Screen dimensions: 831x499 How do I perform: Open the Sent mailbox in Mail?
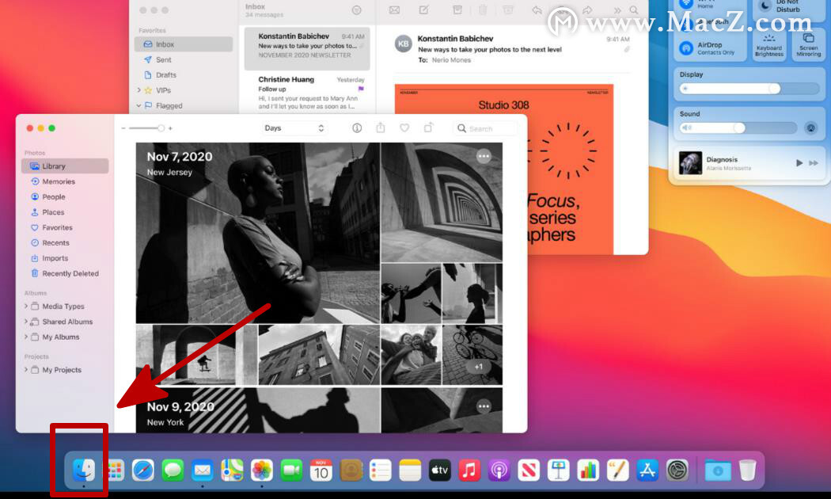pos(164,59)
